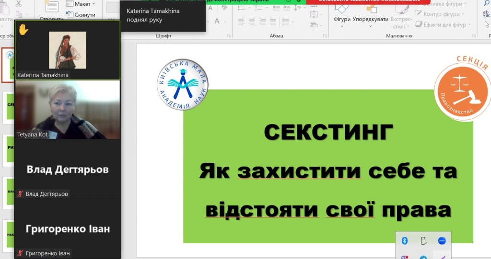Click the decrease indent icon
491x259 pixels.
pos(276,8)
